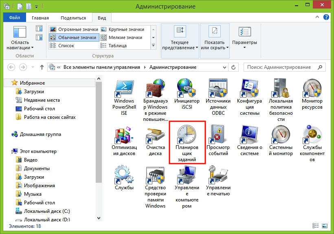The image size is (334, 234).
Task: Select Домашняя группа
Action: click(36, 134)
